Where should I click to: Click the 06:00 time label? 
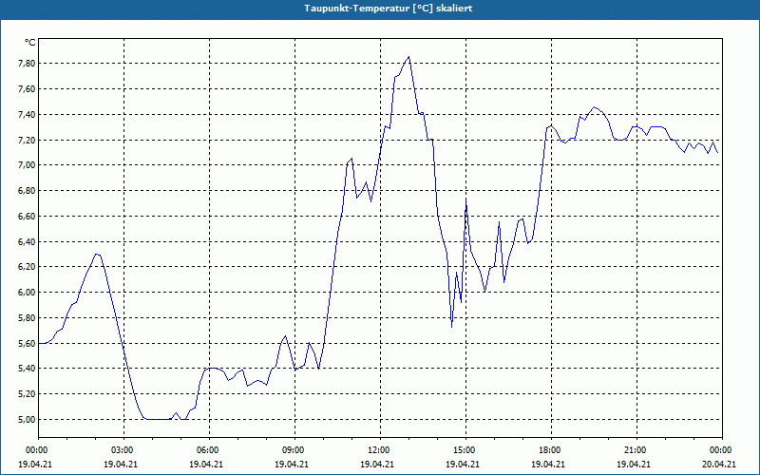click(x=209, y=450)
